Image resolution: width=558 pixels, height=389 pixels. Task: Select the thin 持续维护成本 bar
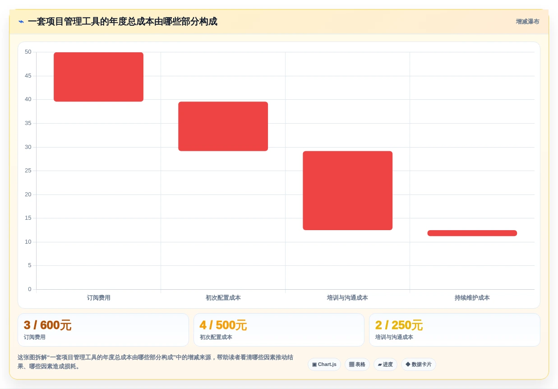click(472, 233)
